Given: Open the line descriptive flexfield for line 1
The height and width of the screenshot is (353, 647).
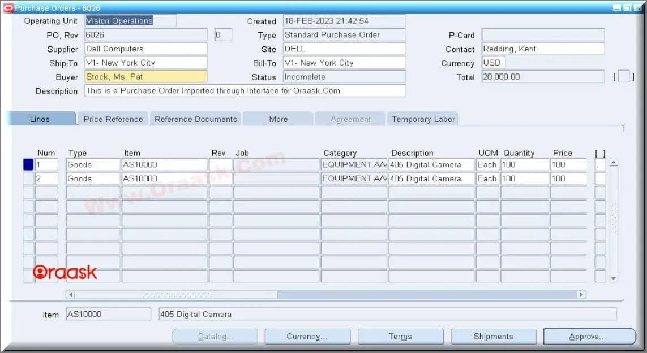Looking at the screenshot, I should click(x=599, y=164).
